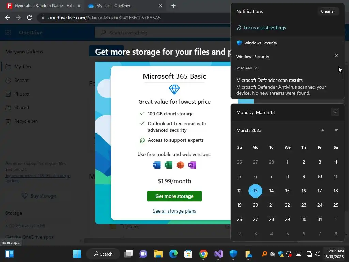349x262 pixels.
Task: Open the network status tray icon
Action: [309, 254]
